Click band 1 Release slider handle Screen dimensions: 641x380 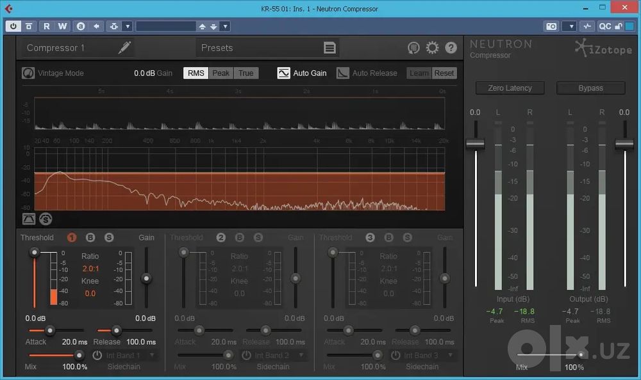click(117, 330)
